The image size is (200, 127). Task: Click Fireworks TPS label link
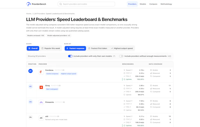click(128, 107)
